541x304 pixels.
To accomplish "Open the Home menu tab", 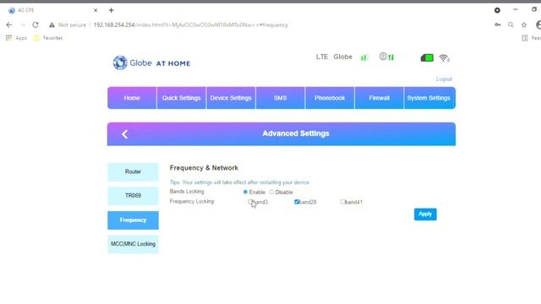I will point(132,98).
